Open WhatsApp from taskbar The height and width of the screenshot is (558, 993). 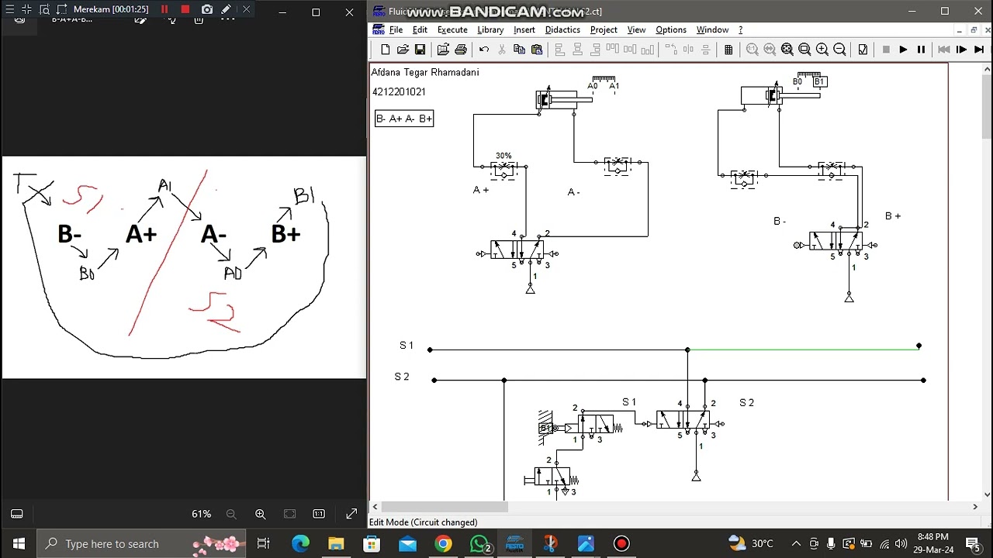tap(479, 543)
